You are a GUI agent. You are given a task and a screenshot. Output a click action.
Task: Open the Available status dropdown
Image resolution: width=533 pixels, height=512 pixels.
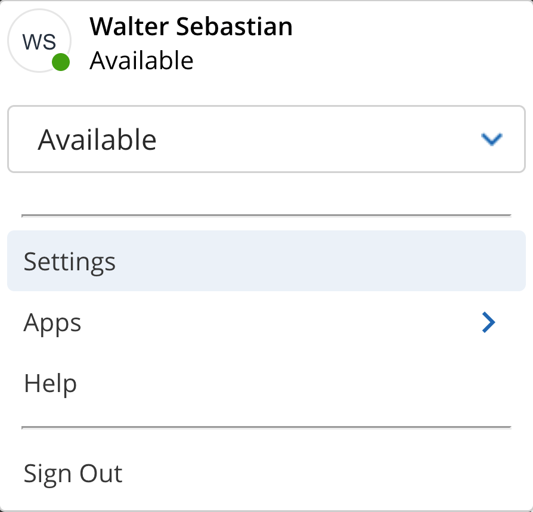pos(266,139)
